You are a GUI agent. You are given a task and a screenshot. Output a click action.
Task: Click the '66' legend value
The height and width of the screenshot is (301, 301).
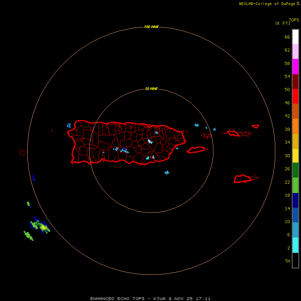[287, 37]
